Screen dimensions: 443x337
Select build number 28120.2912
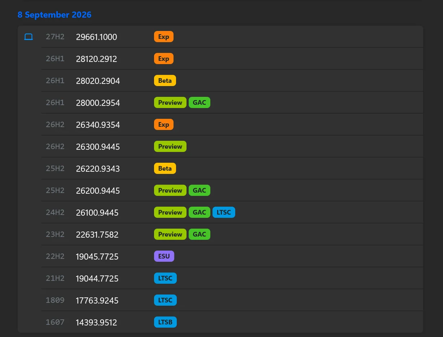pos(96,59)
